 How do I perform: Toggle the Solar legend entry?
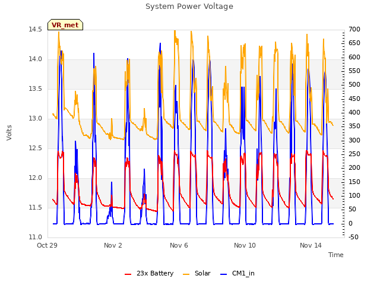point(197,273)
